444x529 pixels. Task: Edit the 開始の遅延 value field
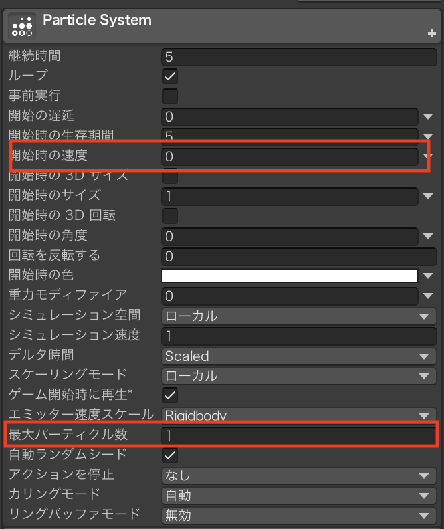(290, 117)
